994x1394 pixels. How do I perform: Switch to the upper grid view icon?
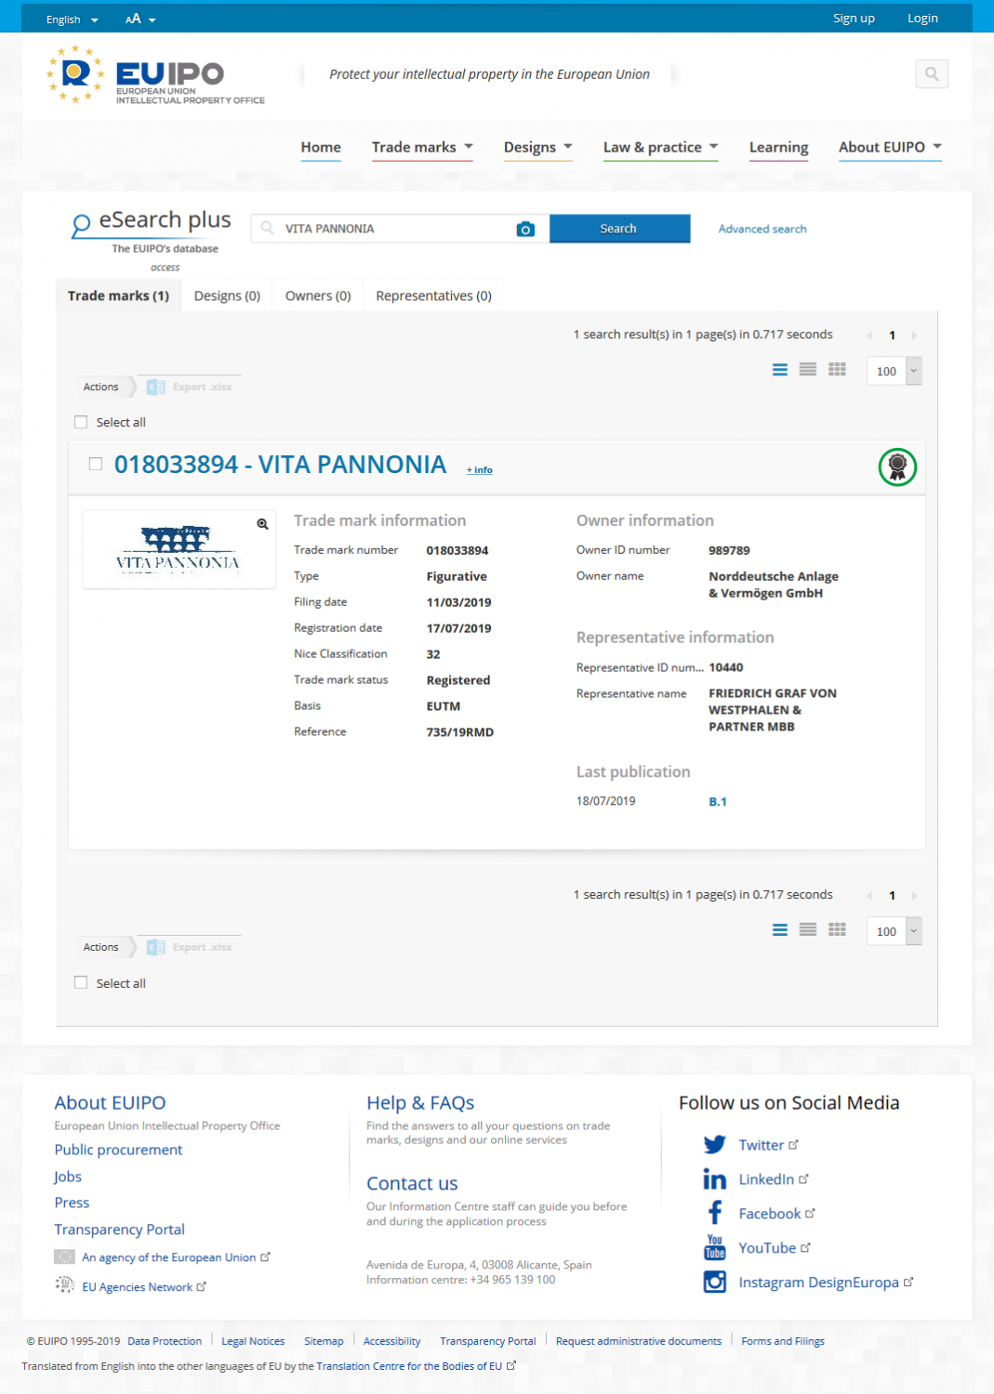tap(837, 370)
